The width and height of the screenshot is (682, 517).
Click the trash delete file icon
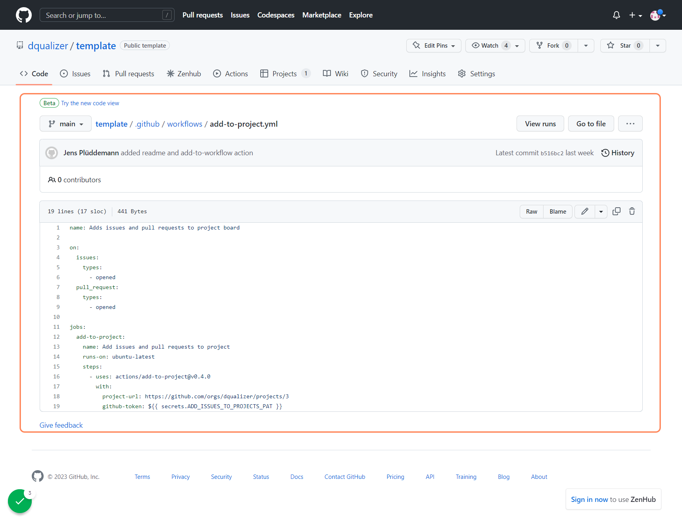pyautogui.click(x=632, y=211)
